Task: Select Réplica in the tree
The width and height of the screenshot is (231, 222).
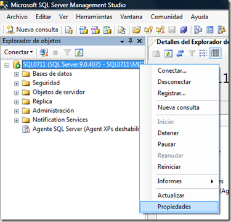Action: pos(43,101)
